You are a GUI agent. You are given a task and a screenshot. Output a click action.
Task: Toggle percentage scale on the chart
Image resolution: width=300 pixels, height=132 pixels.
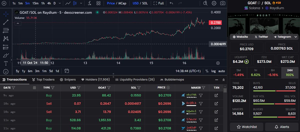[x=207, y=71]
